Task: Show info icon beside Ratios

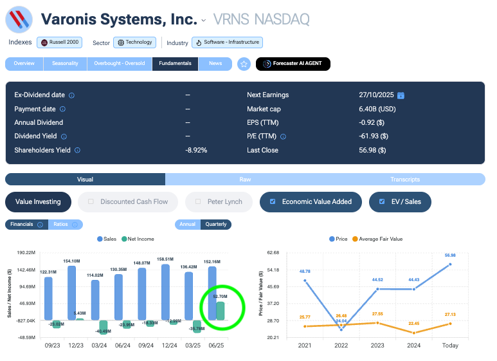Action: tap(75, 225)
